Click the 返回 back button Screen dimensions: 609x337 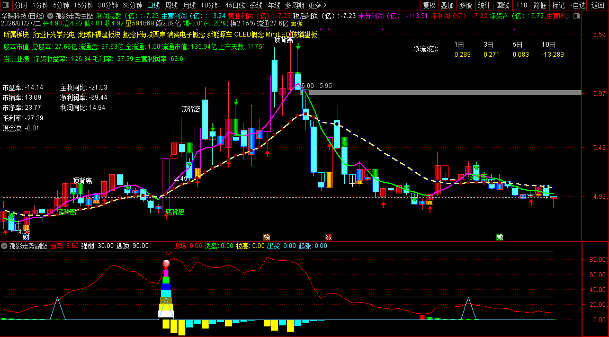point(597,5)
